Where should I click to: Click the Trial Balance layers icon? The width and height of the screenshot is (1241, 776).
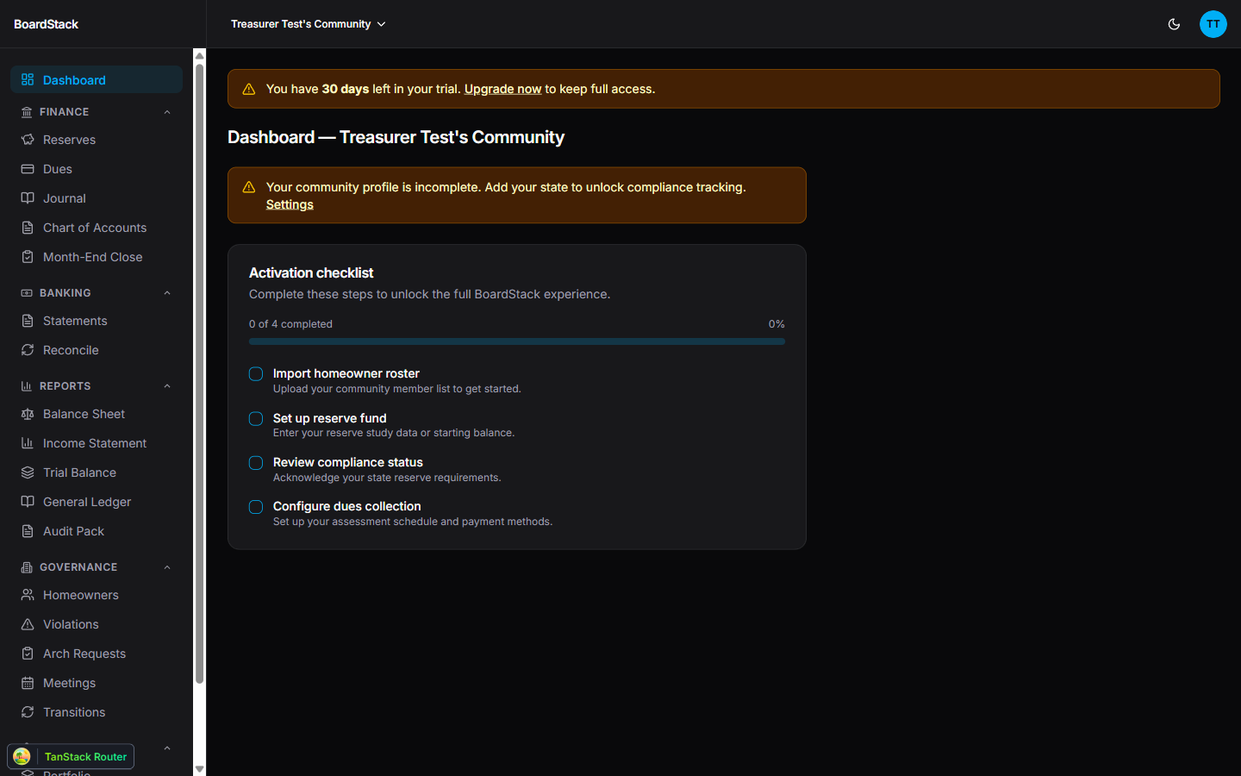click(x=28, y=472)
